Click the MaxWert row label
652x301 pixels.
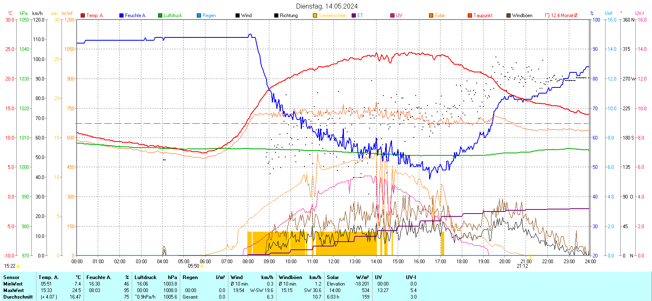click(13, 290)
